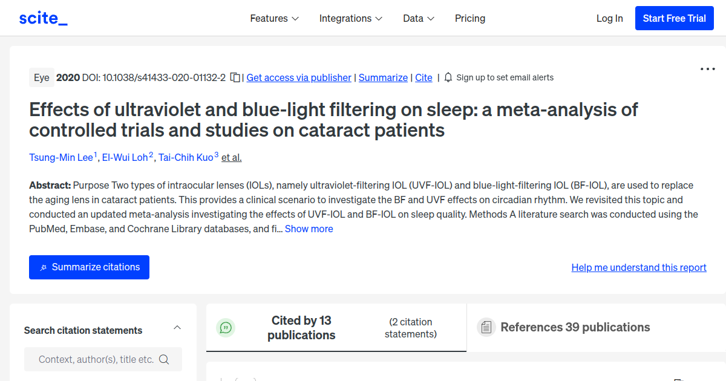Open the Data dropdown
Screen dimensions: 726x381
coord(419,18)
